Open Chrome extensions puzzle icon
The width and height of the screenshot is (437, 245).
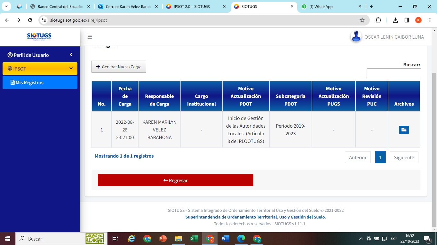click(378, 20)
